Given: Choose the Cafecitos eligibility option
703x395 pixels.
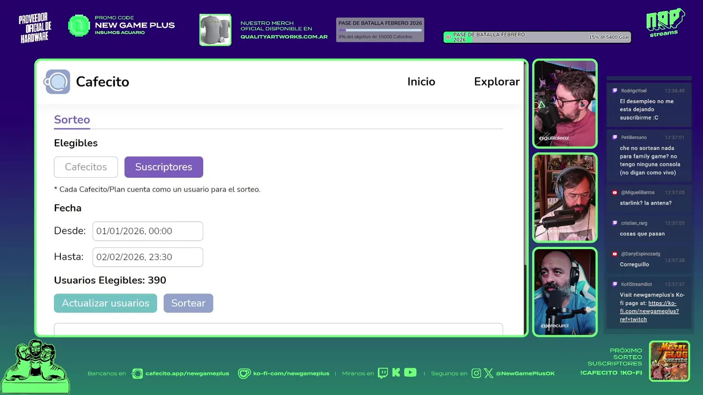Looking at the screenshot, I should point(86,167).
